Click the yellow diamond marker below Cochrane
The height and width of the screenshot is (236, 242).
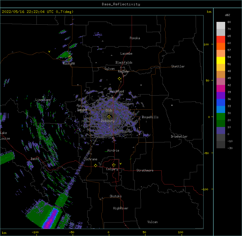click(x=95, y=165)
